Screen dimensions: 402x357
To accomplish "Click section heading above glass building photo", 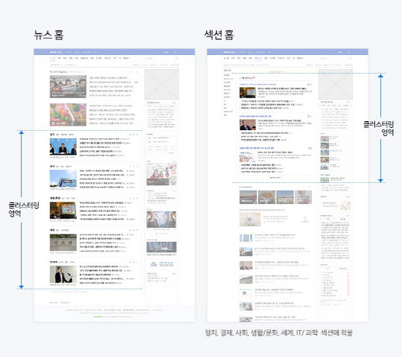I will click(52, 166).
